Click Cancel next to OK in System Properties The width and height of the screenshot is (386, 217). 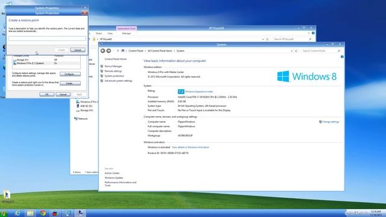(x=63, y=95)
